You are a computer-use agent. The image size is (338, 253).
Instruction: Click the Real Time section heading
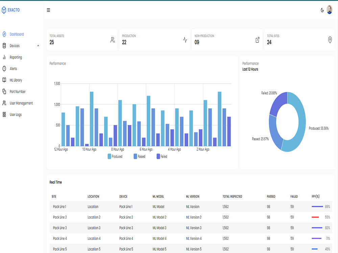pyautogui.click(x=56, y=182)
